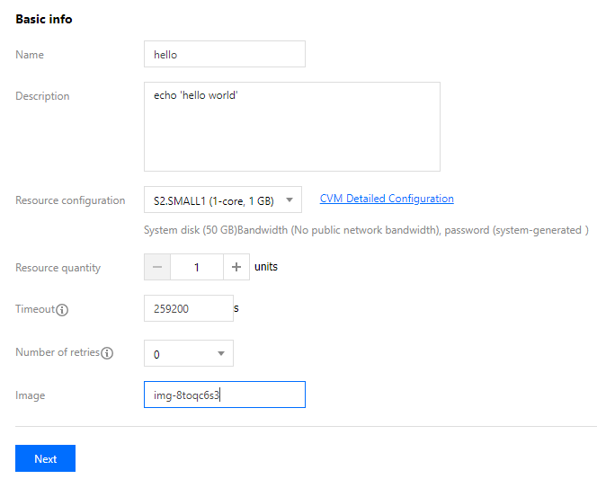Click the system disk summary text
The width and height of the screenshot is (597, 479).
coord(366,230)
